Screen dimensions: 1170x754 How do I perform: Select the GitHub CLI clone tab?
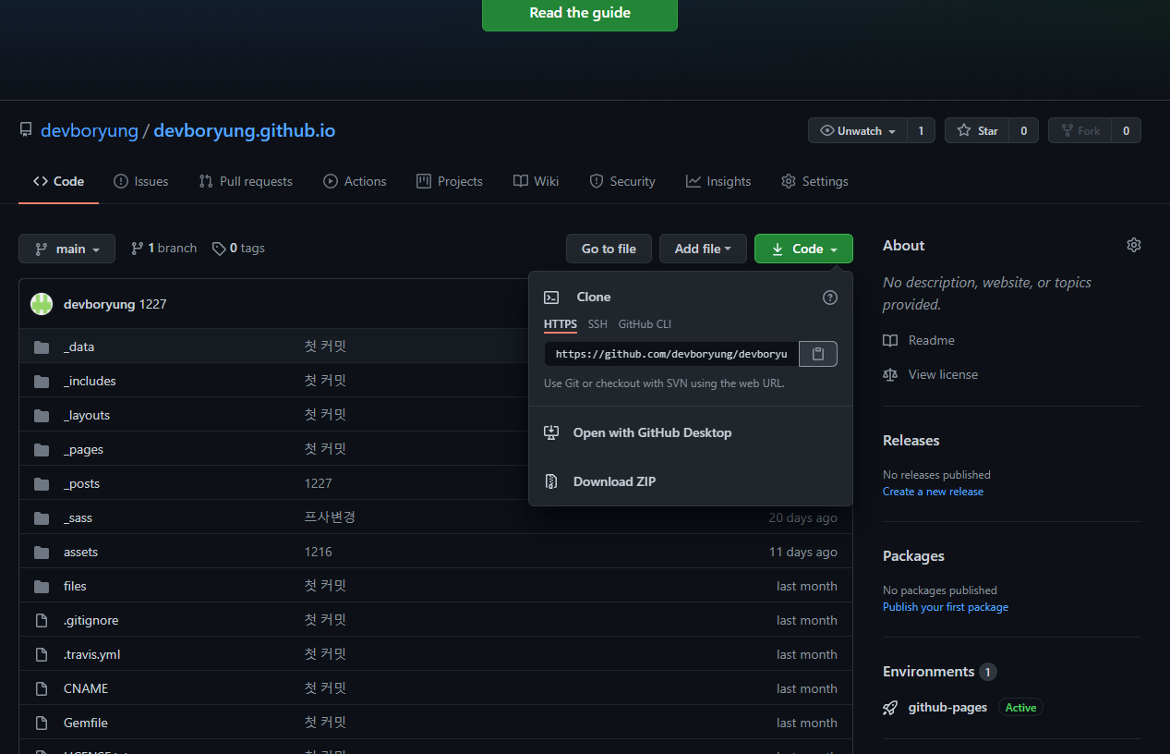tap(645, 324)
